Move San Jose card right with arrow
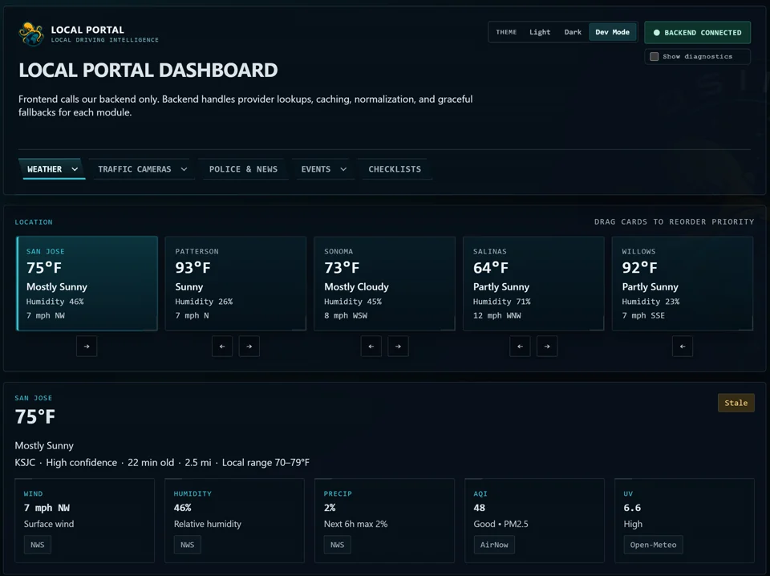Image resolution: width=770 pixels, height=576 pixels. (87, 347)
